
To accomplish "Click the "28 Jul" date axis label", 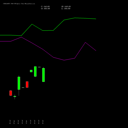I will click(43, 122).
